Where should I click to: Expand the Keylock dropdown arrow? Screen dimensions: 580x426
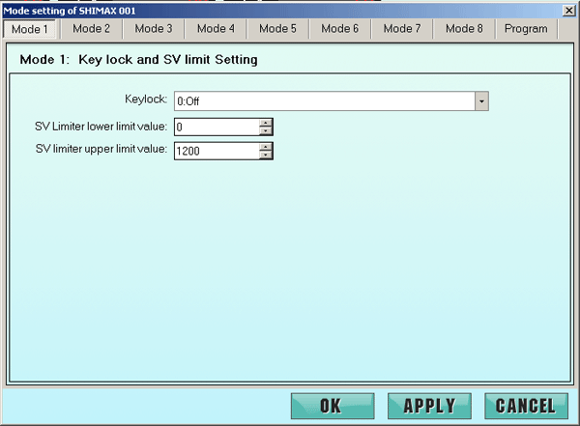tap(480, 100)
